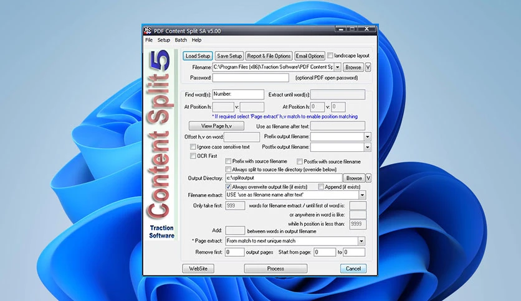Minimize the PDF Content Split window

click(340, 29)
